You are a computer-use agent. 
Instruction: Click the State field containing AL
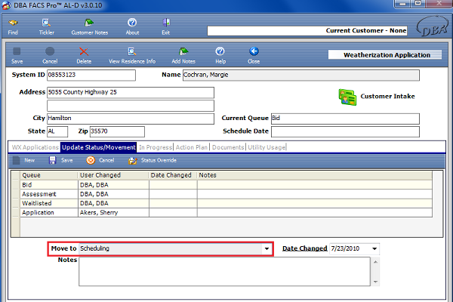tap(57, 131)
